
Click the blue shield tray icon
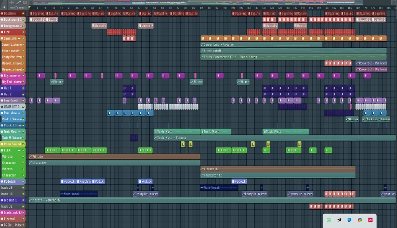coord(349,220)
